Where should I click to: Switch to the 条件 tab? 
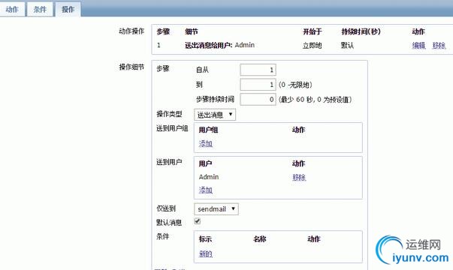click(x=40, y=9)
